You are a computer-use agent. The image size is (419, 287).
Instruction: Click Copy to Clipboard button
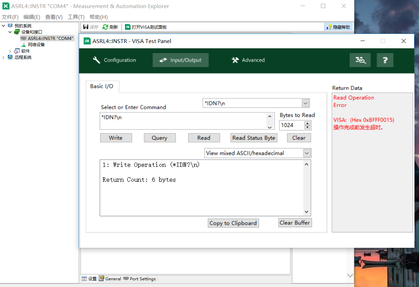(233, 223)
